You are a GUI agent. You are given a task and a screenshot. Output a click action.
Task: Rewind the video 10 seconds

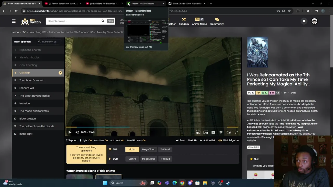coord(198,132)
